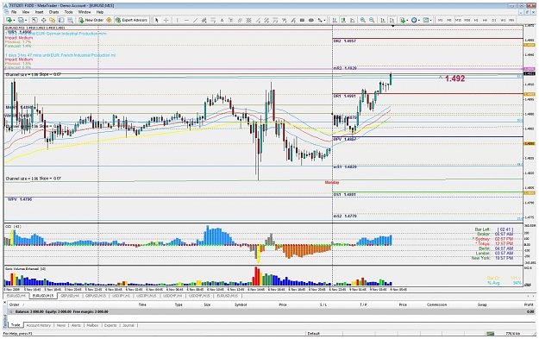
Task: Expand the New Chart dropdown arrow
Action: [14, 21]
